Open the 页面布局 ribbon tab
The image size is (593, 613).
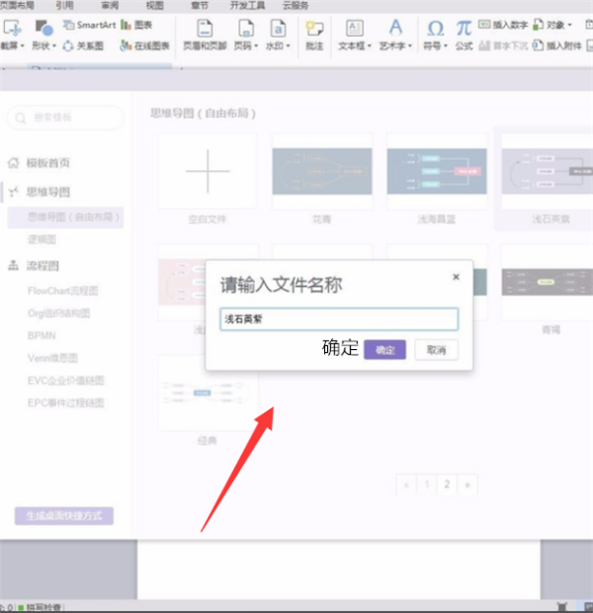[x=17, y=5]
